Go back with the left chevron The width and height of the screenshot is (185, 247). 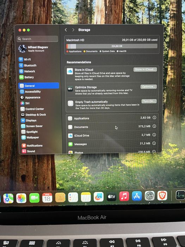tap(66, 30)
